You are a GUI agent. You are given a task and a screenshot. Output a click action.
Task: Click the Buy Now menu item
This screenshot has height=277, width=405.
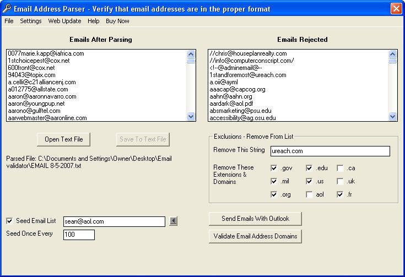[117, 21]
